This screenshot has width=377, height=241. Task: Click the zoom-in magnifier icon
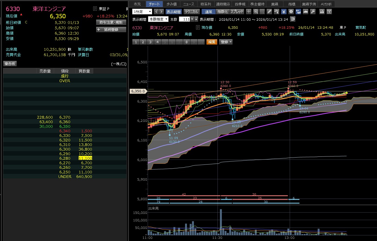pos(256,12)
